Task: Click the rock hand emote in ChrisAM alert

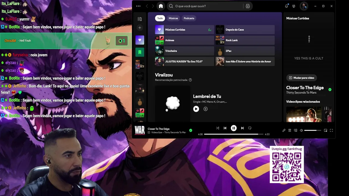Action: [x=108, y=41]
